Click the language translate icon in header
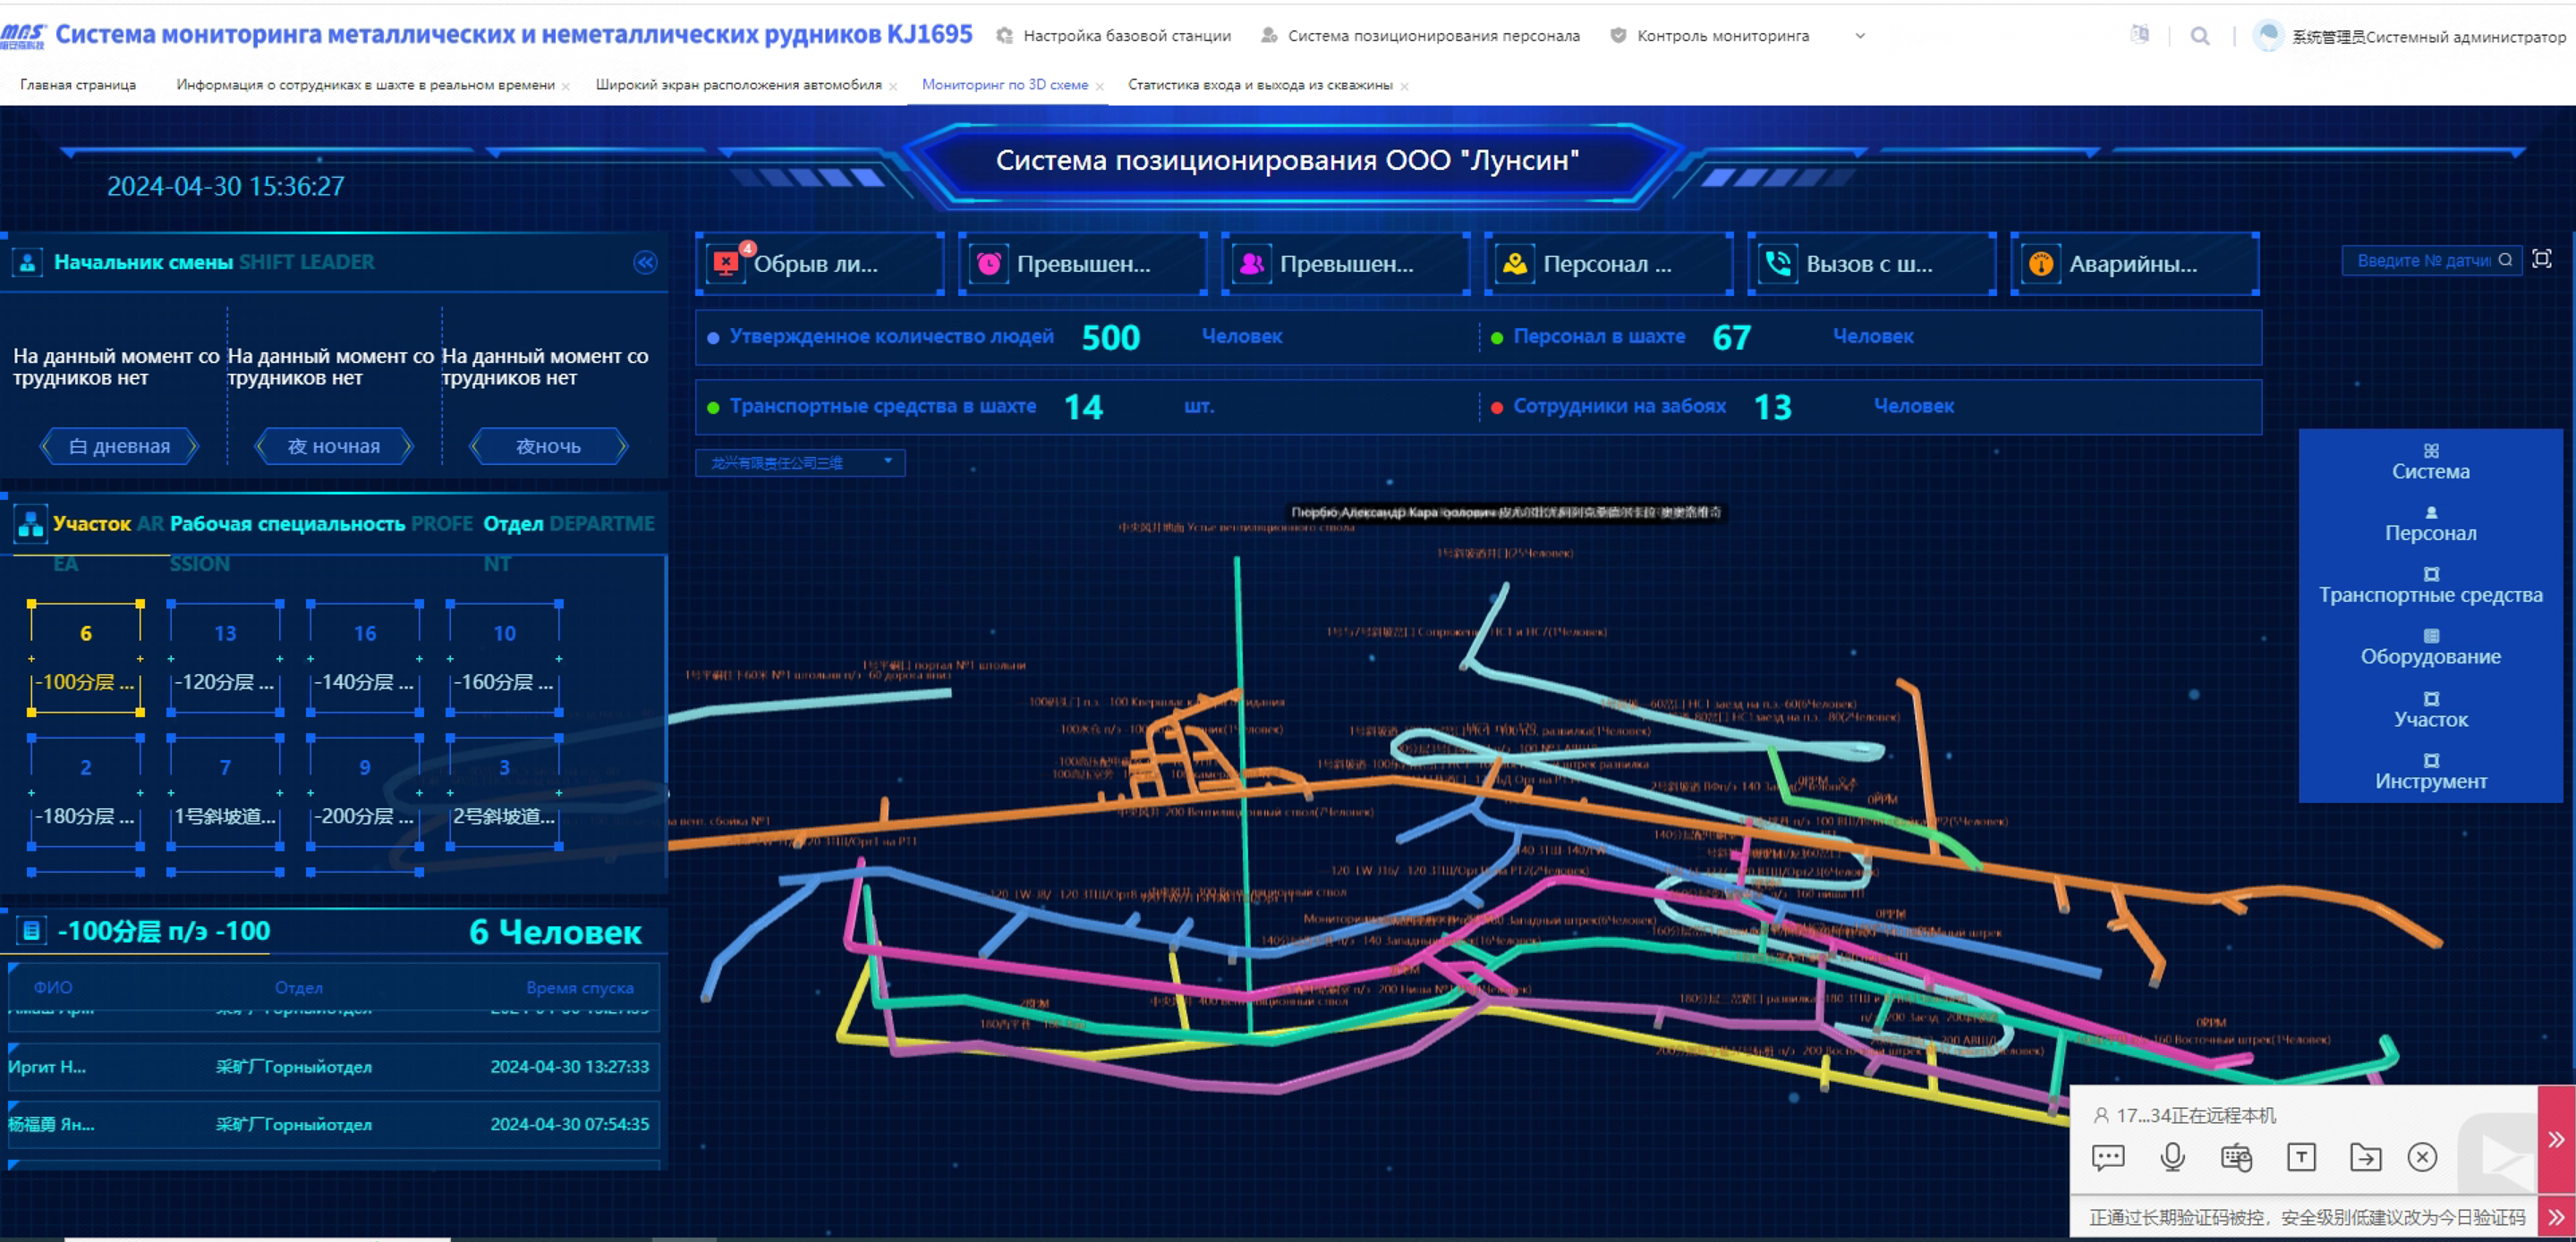Screen dimensions: 2576x1242 click(x=2139, y=35)
